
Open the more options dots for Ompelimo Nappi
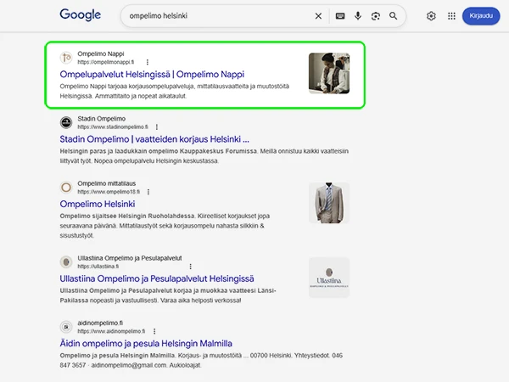(x=148, y=62)
